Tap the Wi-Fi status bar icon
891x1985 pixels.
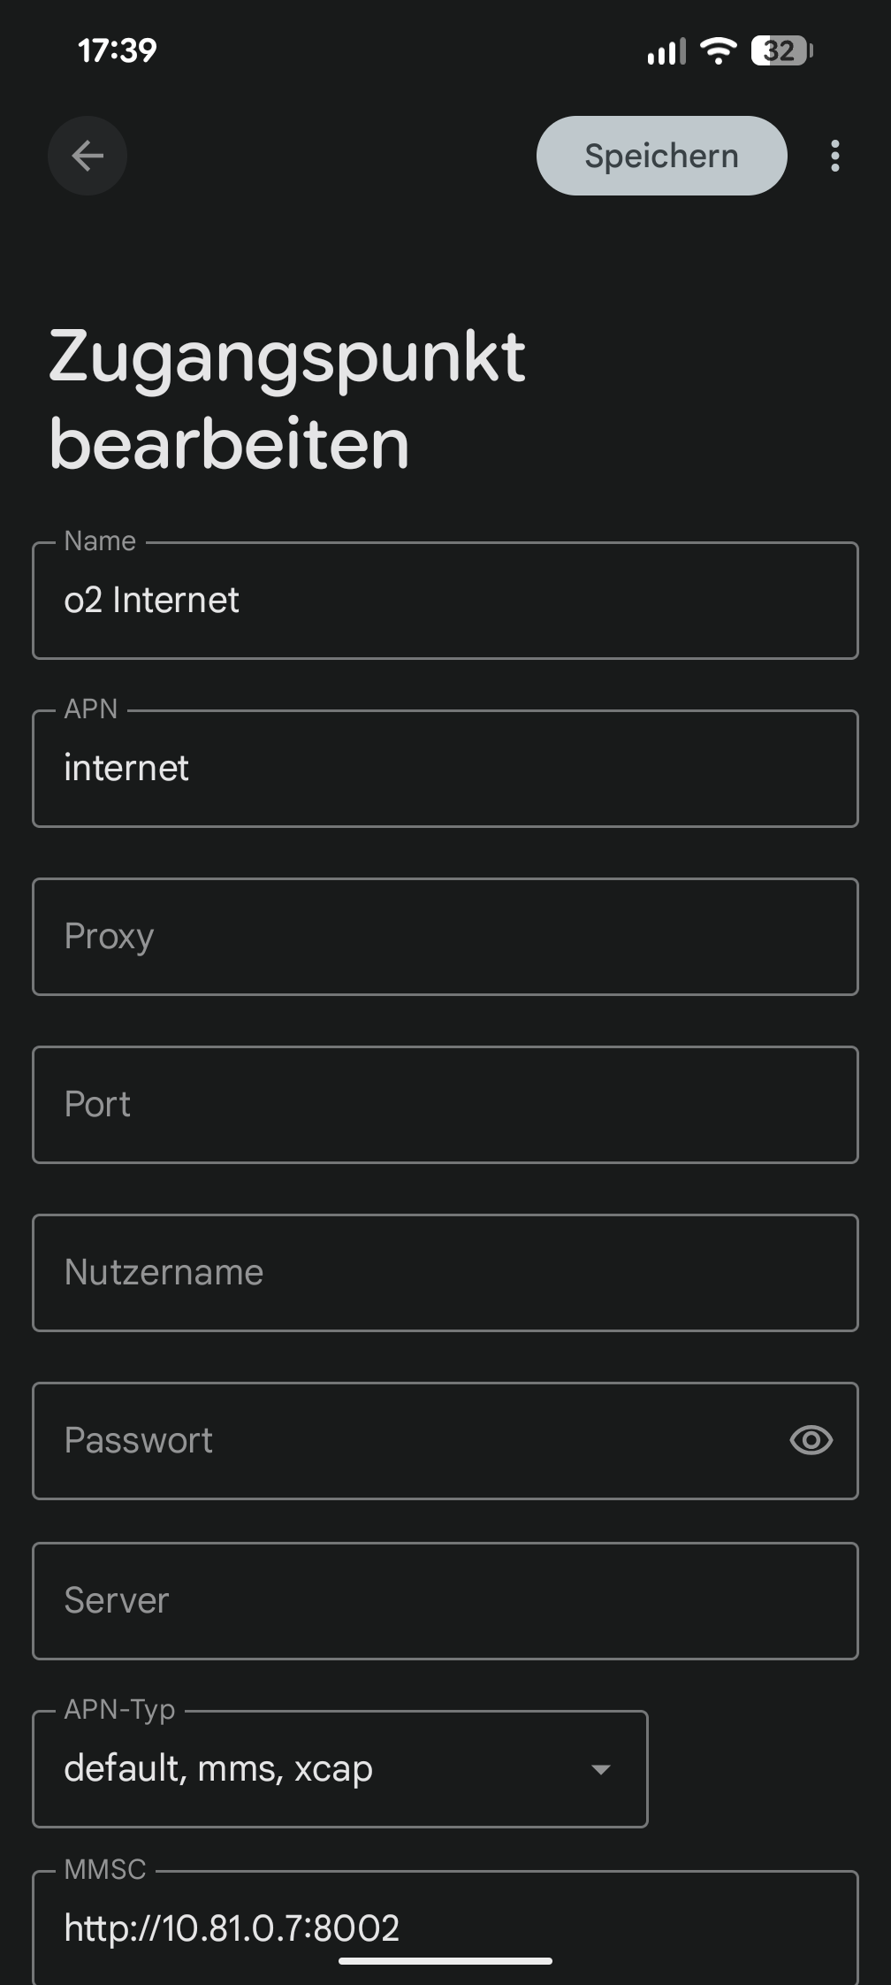[x=719, y=50]
